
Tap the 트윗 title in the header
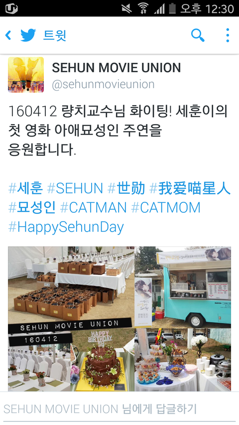(x=54, y=35)
